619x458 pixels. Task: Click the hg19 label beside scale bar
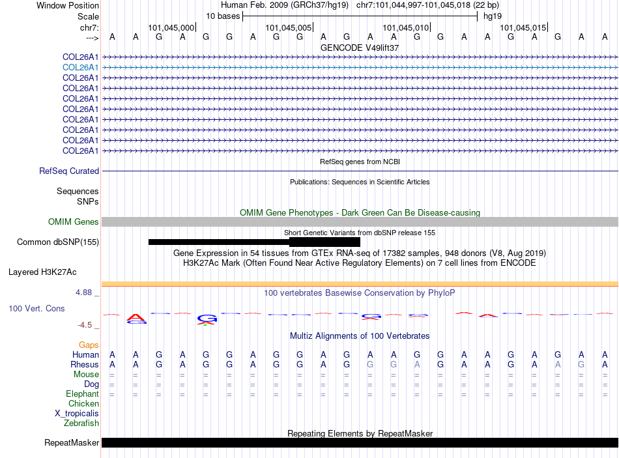[493, 16]
